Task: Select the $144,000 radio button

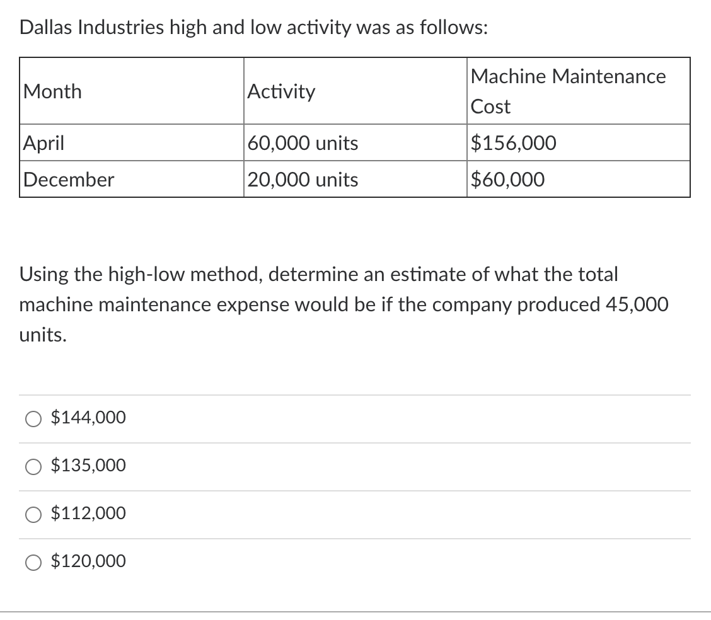Action: click(x=33, y=418)
